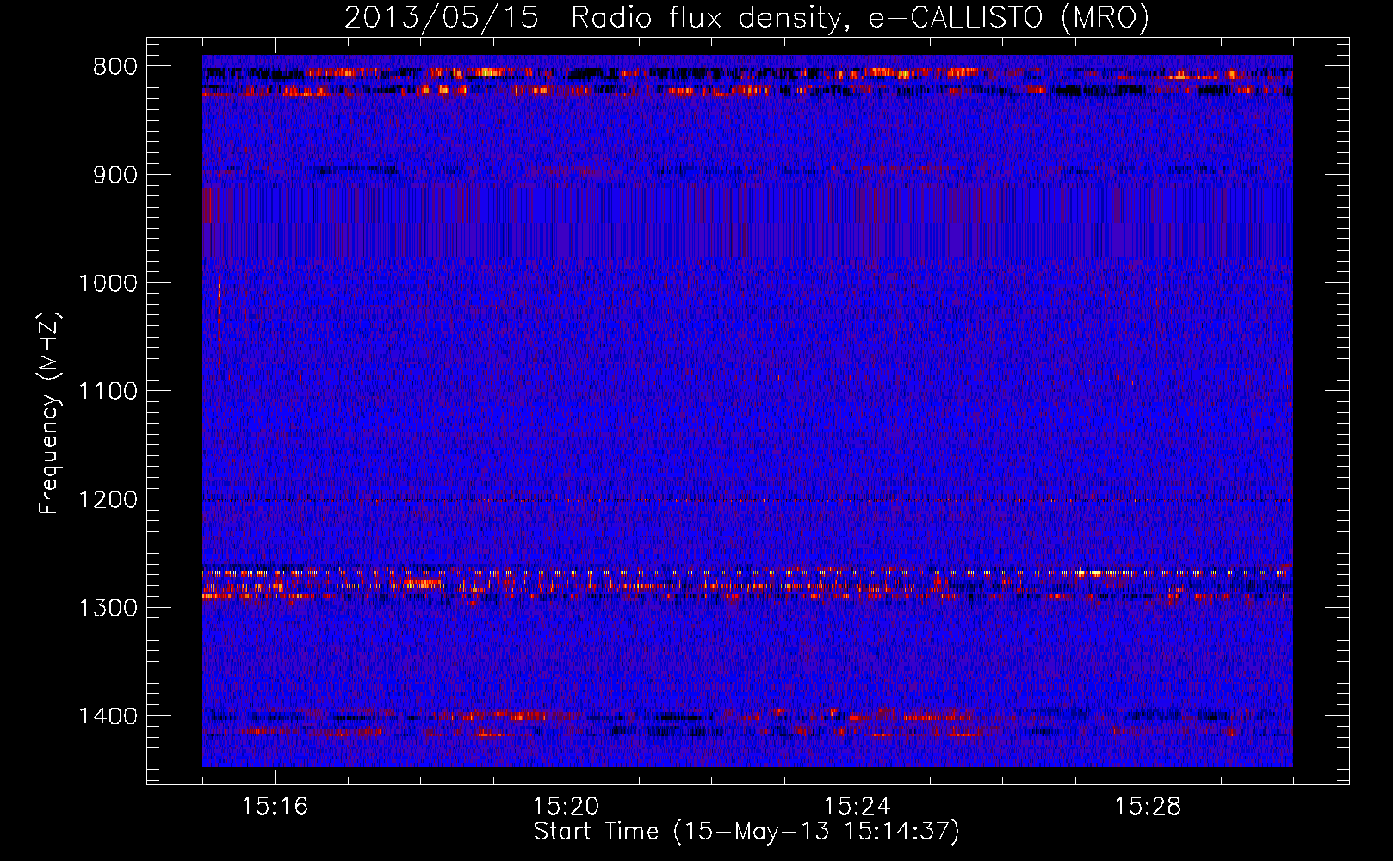Image resolution: width=1393 pixels, height=861 pixels.
Task: Click the 900 frequency tick label
Action: click(x=114, y=175)
